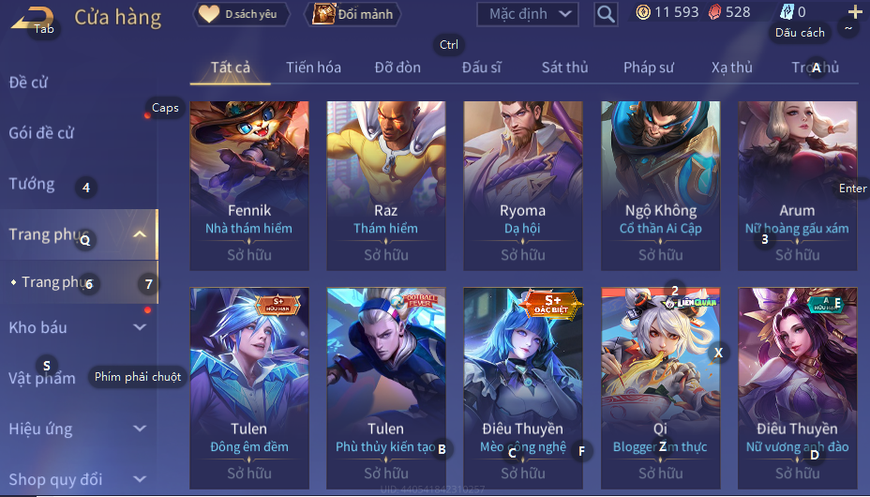The width and height of the screenshot is (870, 497).
Task: Open Tướng in the sidebar
Action: pos(32,184)
